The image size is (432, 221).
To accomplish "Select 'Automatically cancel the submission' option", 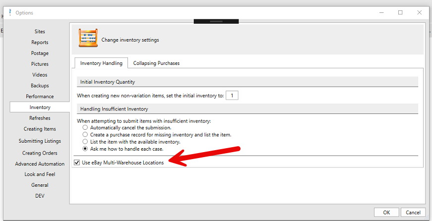I will coord(85,128).
